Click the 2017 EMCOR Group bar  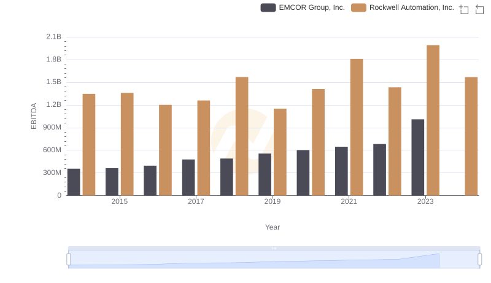point(188,177)
